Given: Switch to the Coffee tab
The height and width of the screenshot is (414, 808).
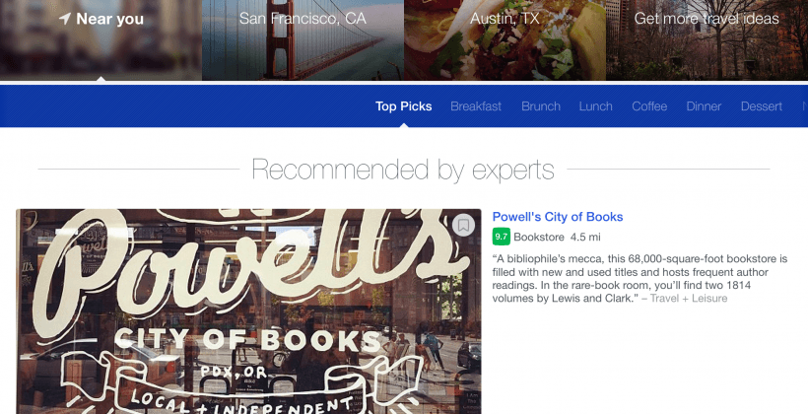Looking at the screenshot, I should pyautogui.click(x=649, y=106).
